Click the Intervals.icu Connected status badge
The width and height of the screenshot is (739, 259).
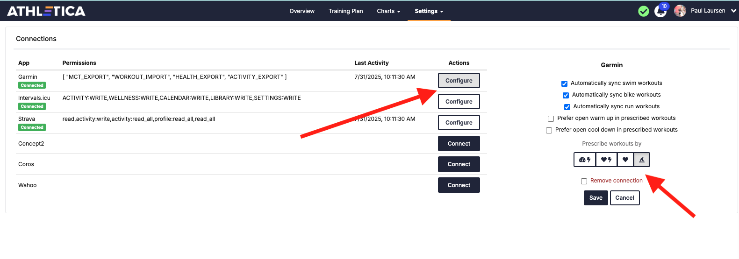coord(32,106)
